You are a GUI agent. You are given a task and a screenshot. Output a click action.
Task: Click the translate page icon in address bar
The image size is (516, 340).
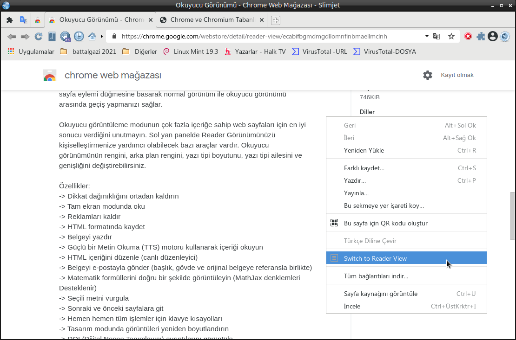[437, 37]
